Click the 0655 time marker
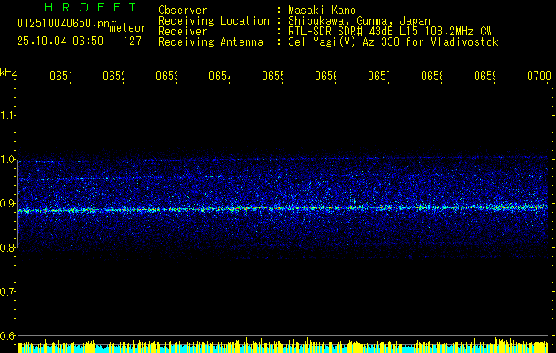Image resolution: width=556 pixels, height=353 pixels. click(272, 77)
